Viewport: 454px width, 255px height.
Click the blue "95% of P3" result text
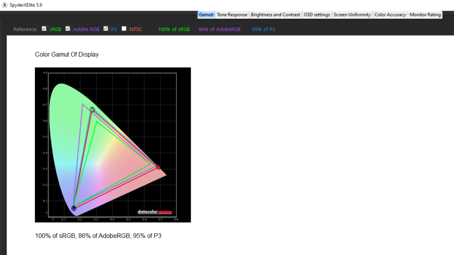pos(263,29)
